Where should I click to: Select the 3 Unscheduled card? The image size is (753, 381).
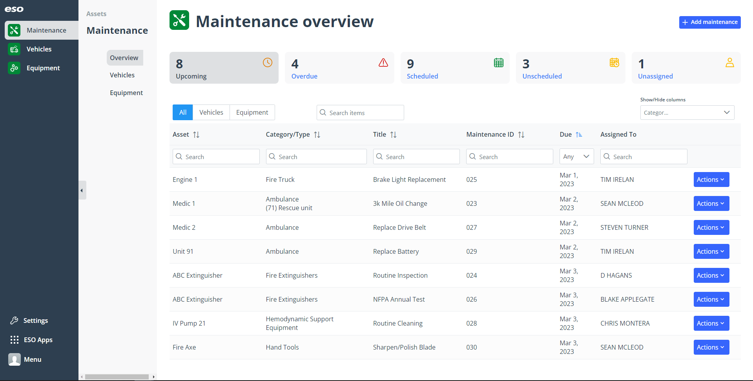571,68
